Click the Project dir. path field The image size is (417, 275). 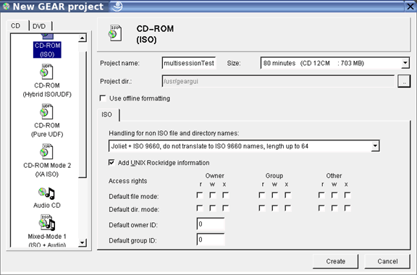click(x=278, y=81)
